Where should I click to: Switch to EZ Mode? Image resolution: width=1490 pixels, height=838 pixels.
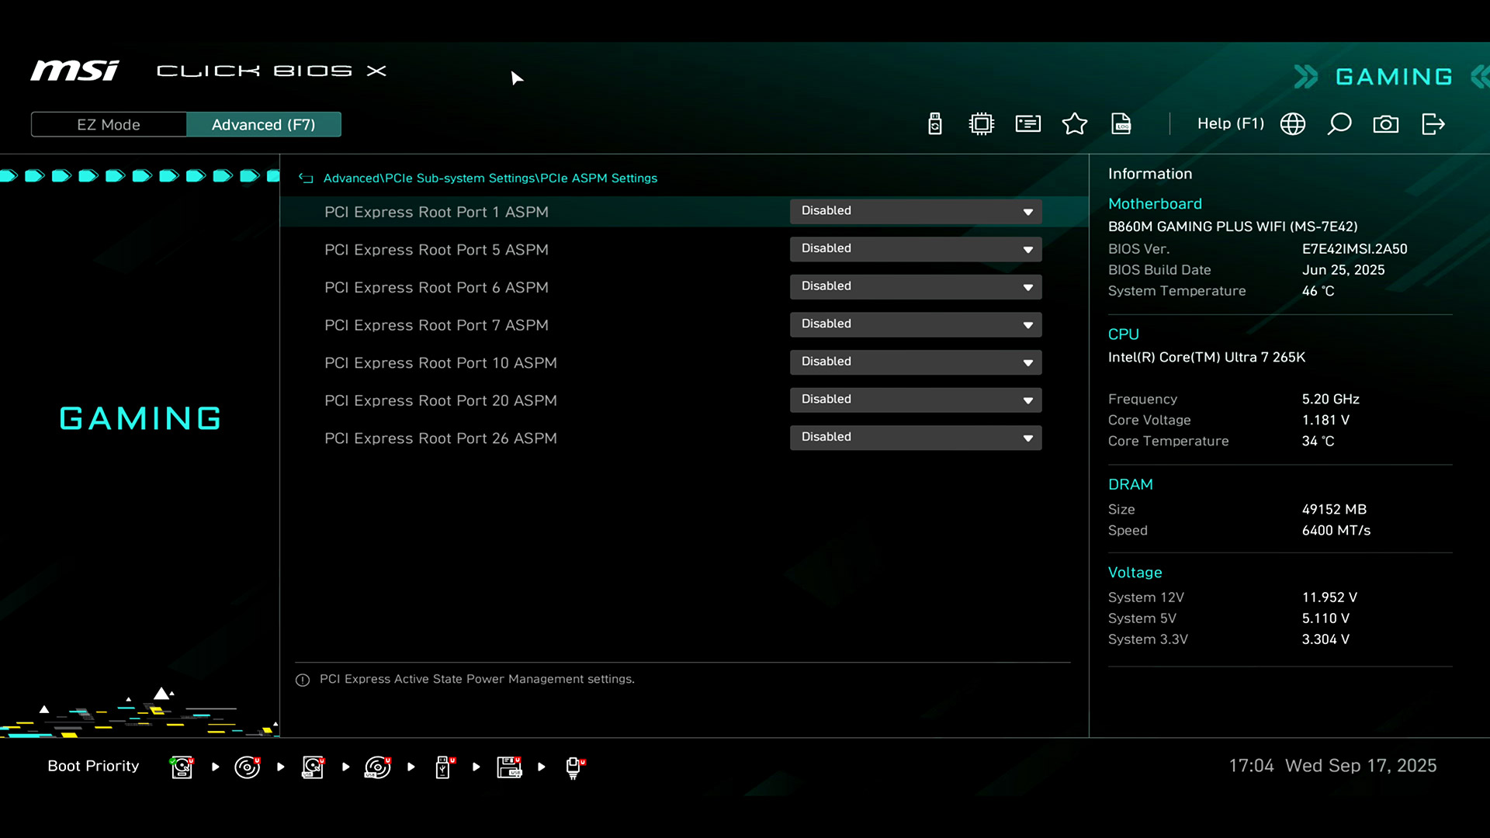click(109, 125)
